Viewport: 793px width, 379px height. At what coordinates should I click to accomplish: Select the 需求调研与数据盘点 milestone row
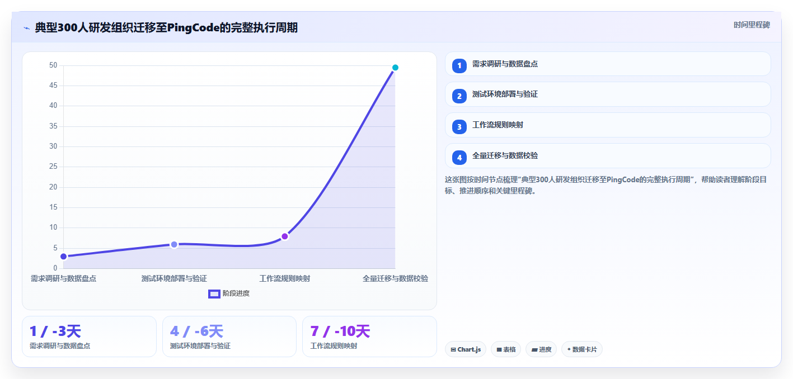(608, 64)
